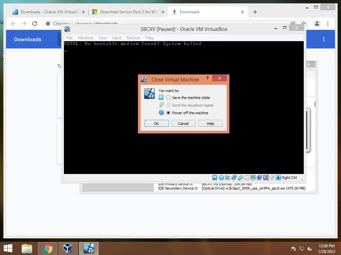This screenshot has height=255, width=341.
Task: Open the Input menu
Action: click(x=117, y=38)
